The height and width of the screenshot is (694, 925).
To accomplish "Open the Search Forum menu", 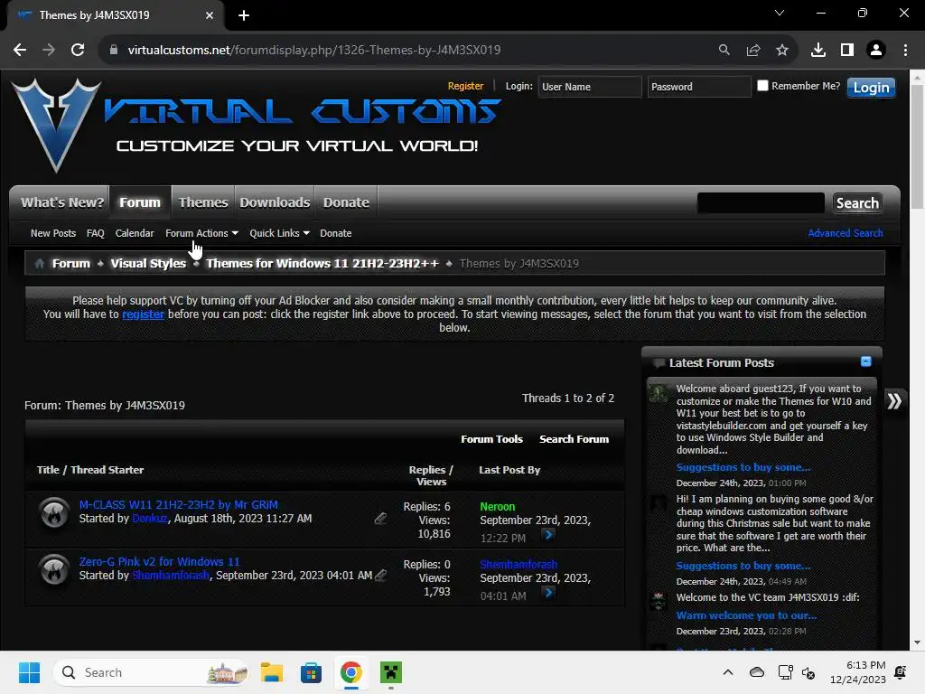I will point(574,439).
